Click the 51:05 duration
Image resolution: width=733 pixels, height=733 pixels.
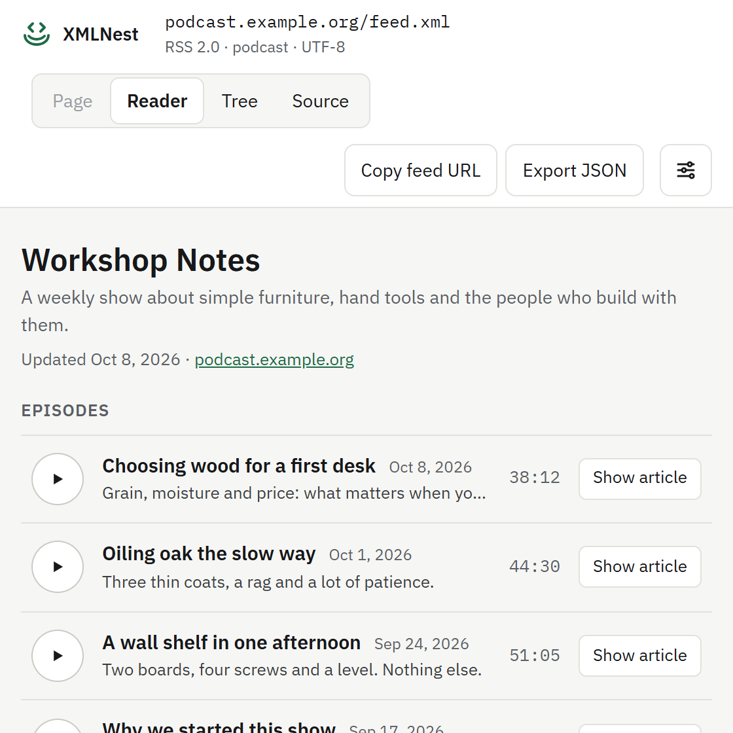click(534, 655)
